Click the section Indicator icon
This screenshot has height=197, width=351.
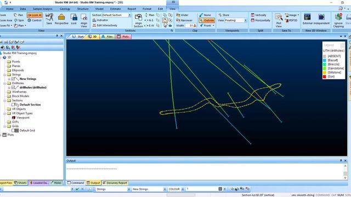point(94,20)
